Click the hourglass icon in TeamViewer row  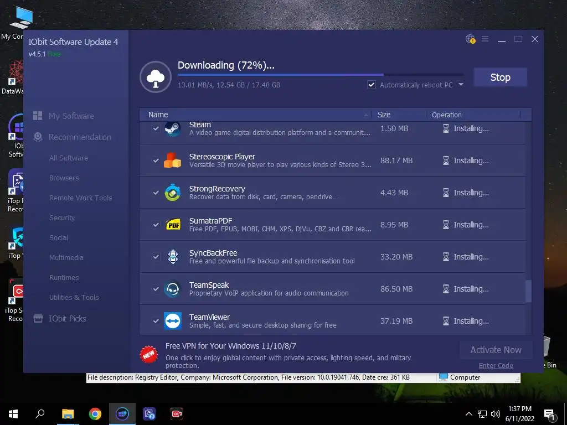(x=446, y=321)
